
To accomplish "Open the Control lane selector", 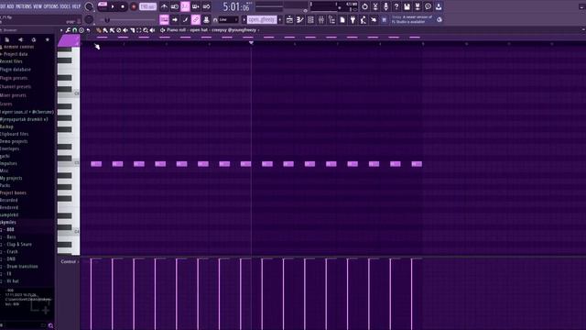I will click(70, 261).
